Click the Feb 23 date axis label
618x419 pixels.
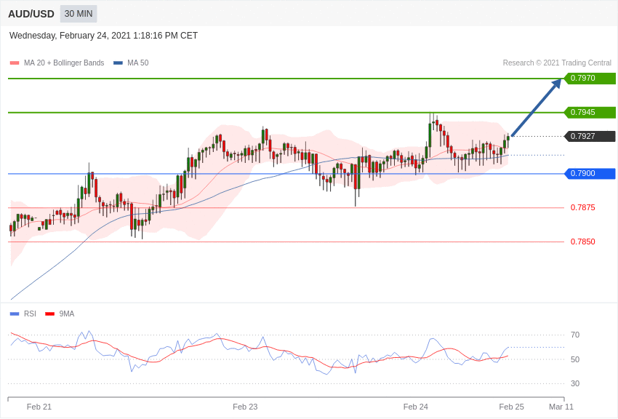245,407
